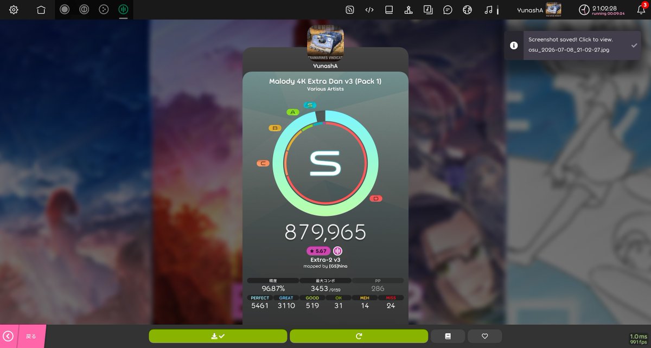Select the osu!taiko ruleset icon
This screenshot has height=348, width=651.
click(84, 9)
